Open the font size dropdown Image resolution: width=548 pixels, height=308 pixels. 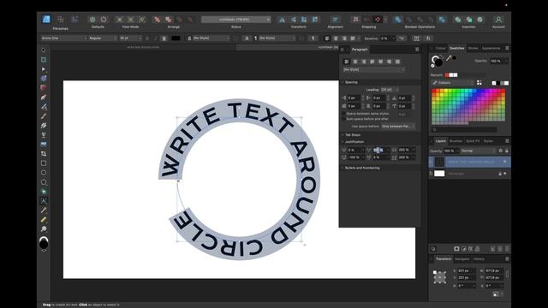pos(131,38)
